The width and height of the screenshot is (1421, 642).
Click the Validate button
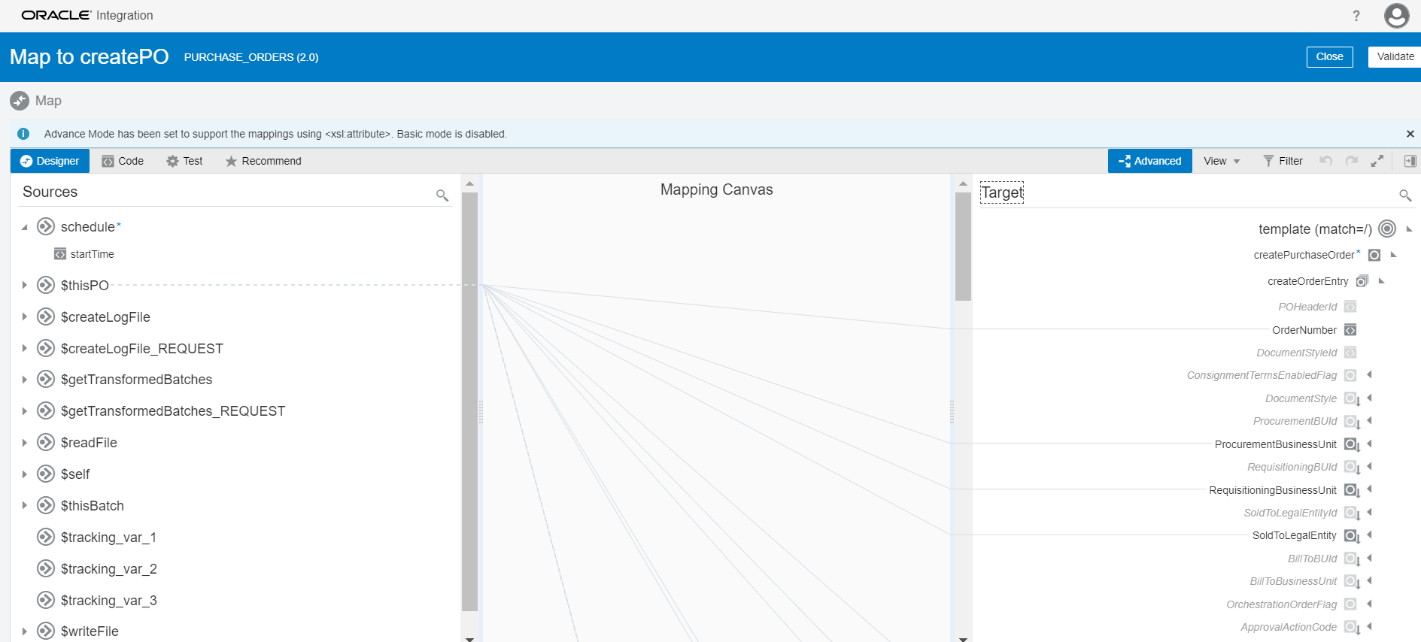(1395, 57)
